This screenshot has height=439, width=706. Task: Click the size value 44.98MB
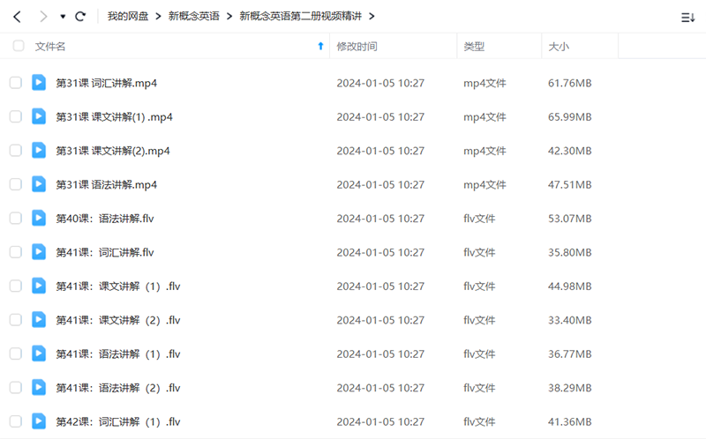[x=569, y=286]
